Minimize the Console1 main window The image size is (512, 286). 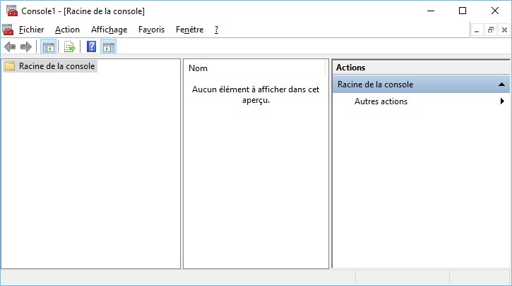point(431,11)
